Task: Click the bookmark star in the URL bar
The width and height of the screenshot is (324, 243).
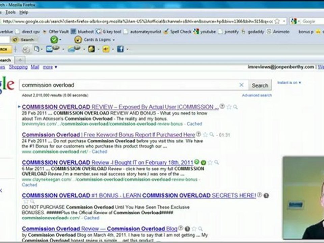Action: click(277, 21)
